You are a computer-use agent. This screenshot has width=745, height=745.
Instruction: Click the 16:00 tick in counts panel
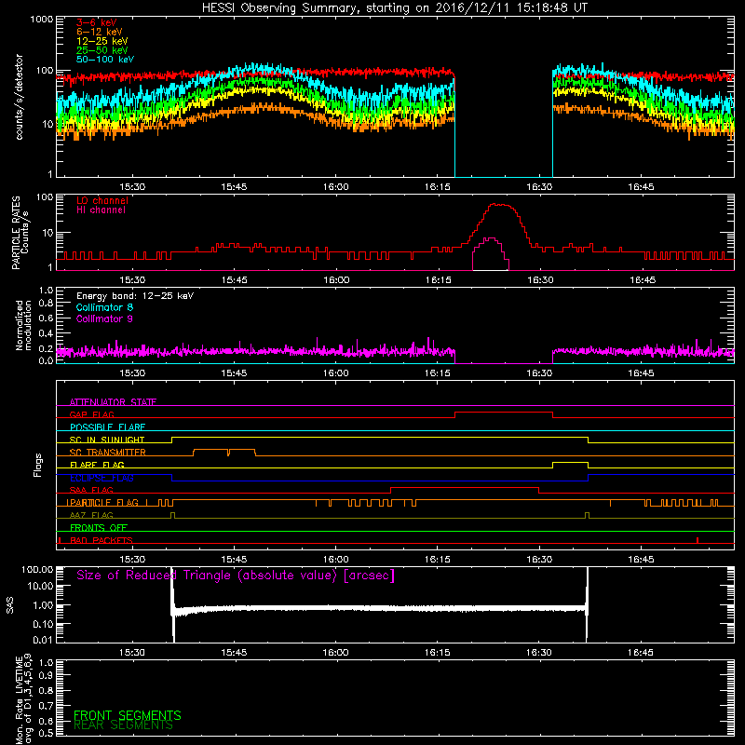click(x=335, y=187)
